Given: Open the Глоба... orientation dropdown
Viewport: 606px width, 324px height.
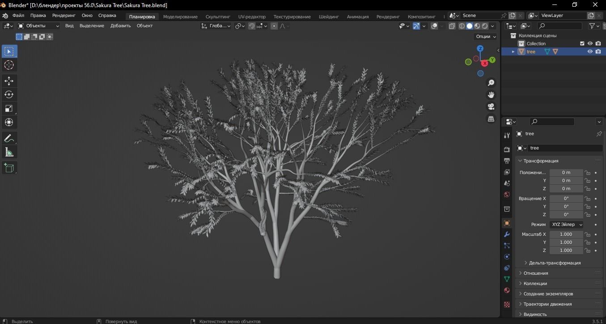Looking at the screenshot, I should coord(216,26).
